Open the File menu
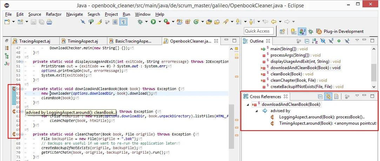This screenshot has height=161, width=380. [x=8, y=14]
